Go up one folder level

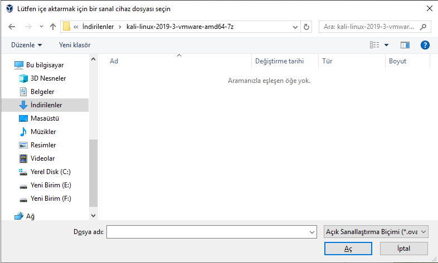pos(53,27)
